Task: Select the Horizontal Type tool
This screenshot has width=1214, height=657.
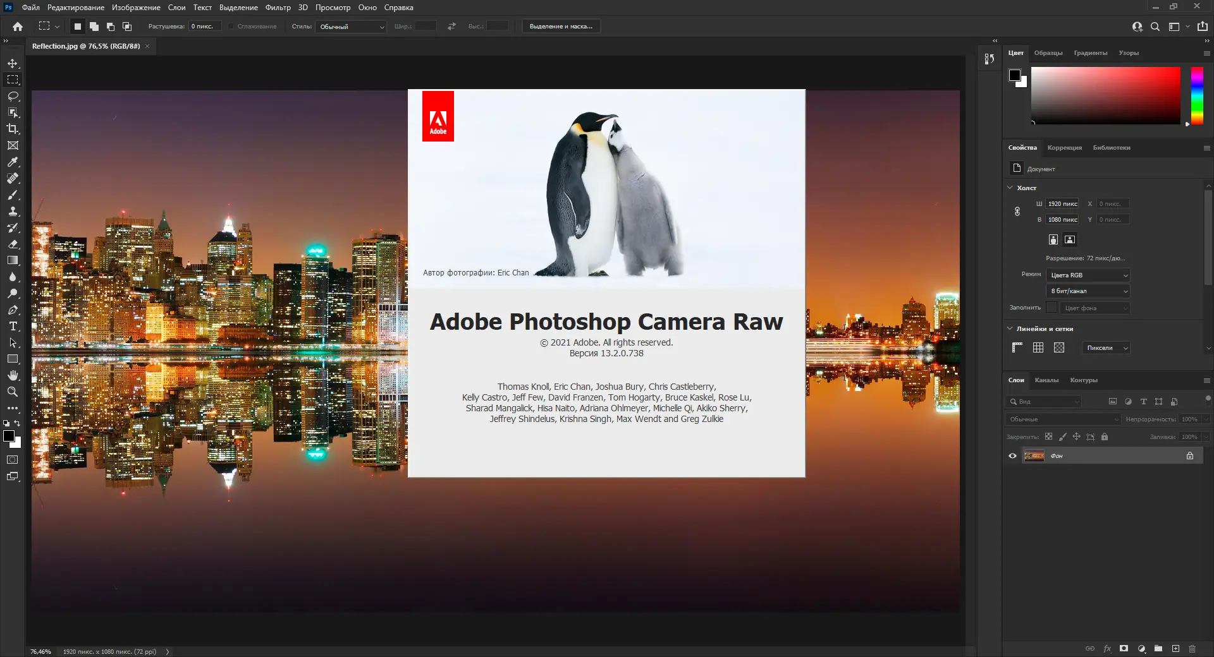Action: coord(13,327)
